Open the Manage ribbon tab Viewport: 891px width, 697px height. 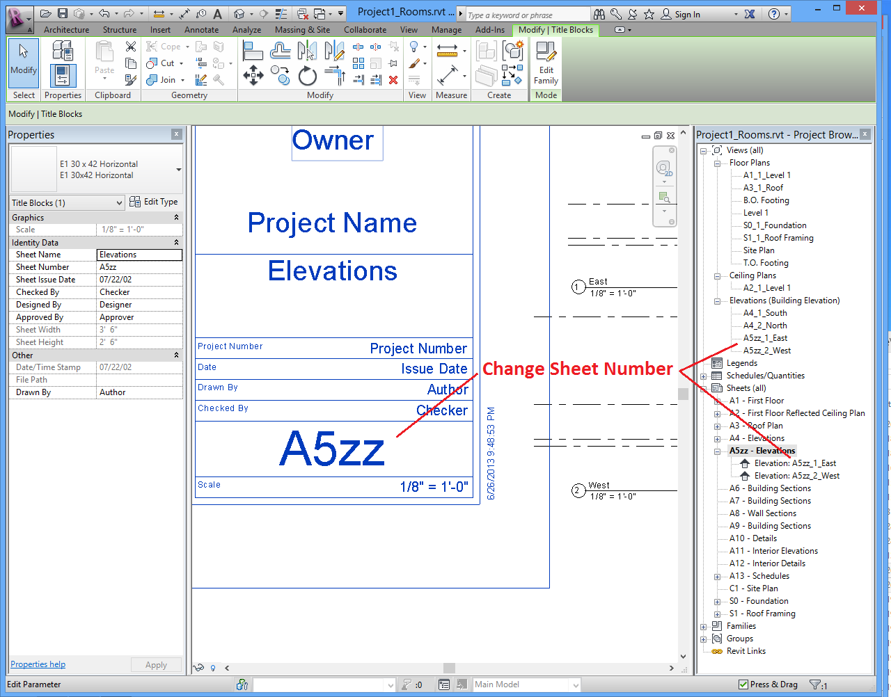446,30
